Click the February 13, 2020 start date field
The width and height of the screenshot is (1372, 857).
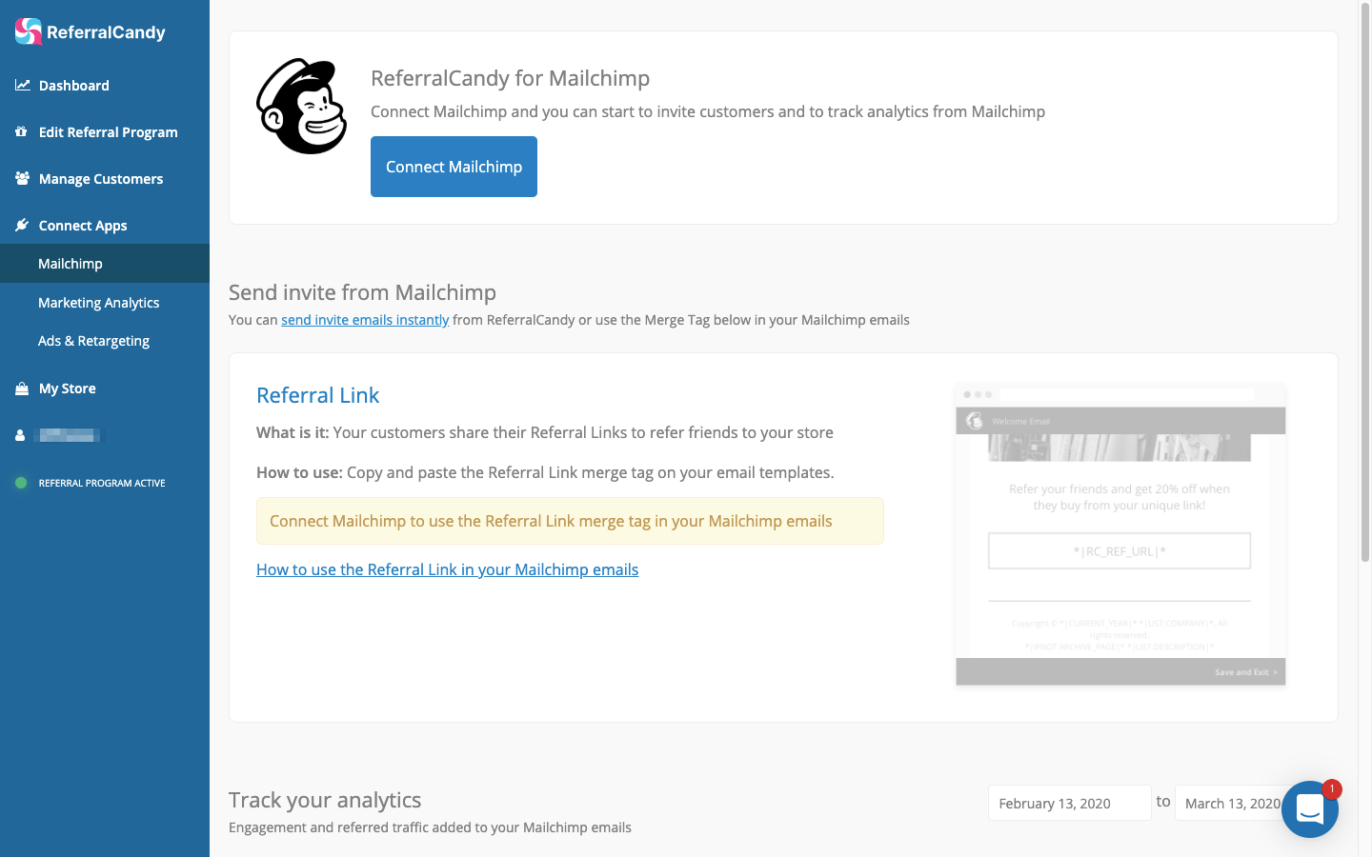click(x=1069, y=803)
